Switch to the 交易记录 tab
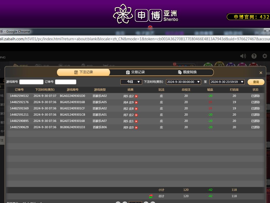The height and width of the screenshot is (203, 270). click(135, 72)
